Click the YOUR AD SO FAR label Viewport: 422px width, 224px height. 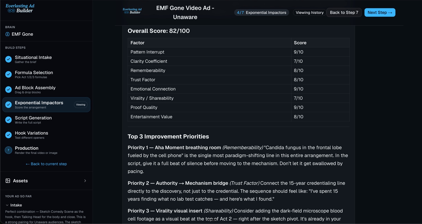[18, 196]
